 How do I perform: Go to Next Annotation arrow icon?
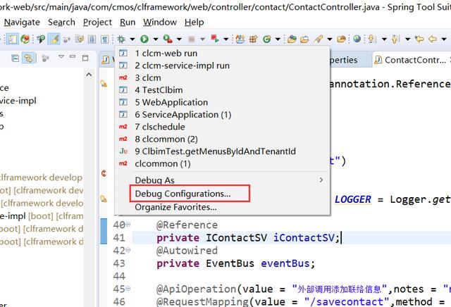[x=372, y=39]
